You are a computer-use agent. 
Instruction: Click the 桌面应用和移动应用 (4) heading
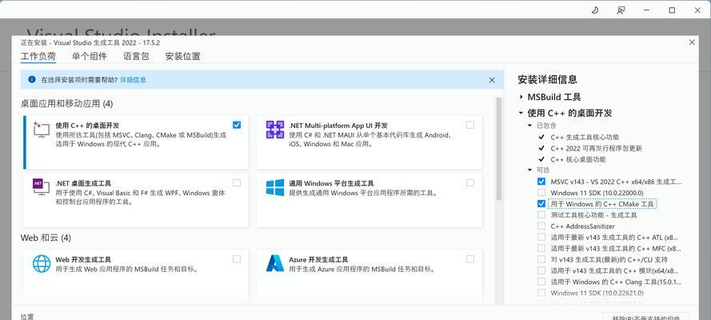point(66,104)
